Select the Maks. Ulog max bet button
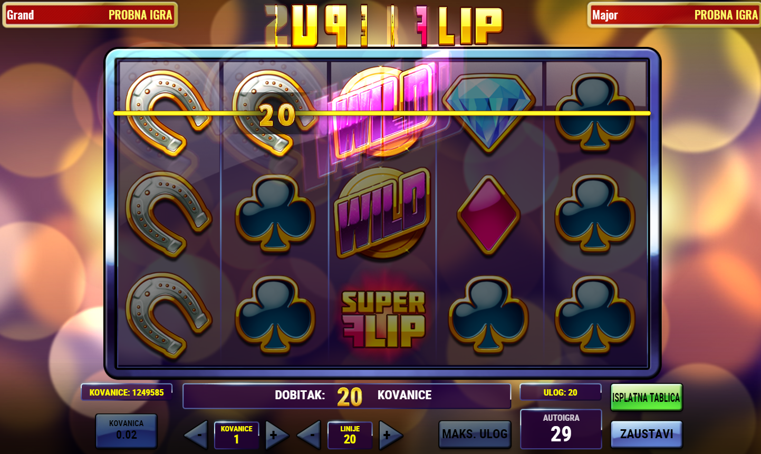Viewport: 761px width, 454px height. 475,434
